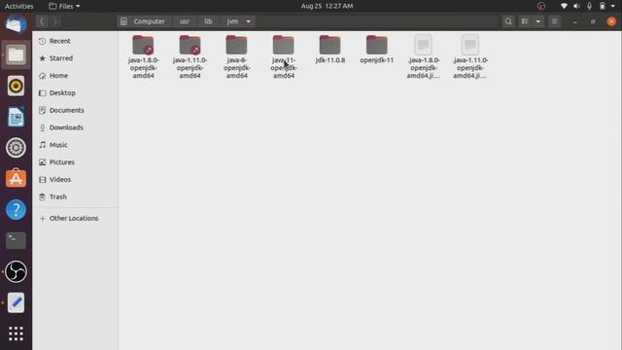Open Settings from the dock
The height and width of the screenshot is (350, 622).
[16, 148]
